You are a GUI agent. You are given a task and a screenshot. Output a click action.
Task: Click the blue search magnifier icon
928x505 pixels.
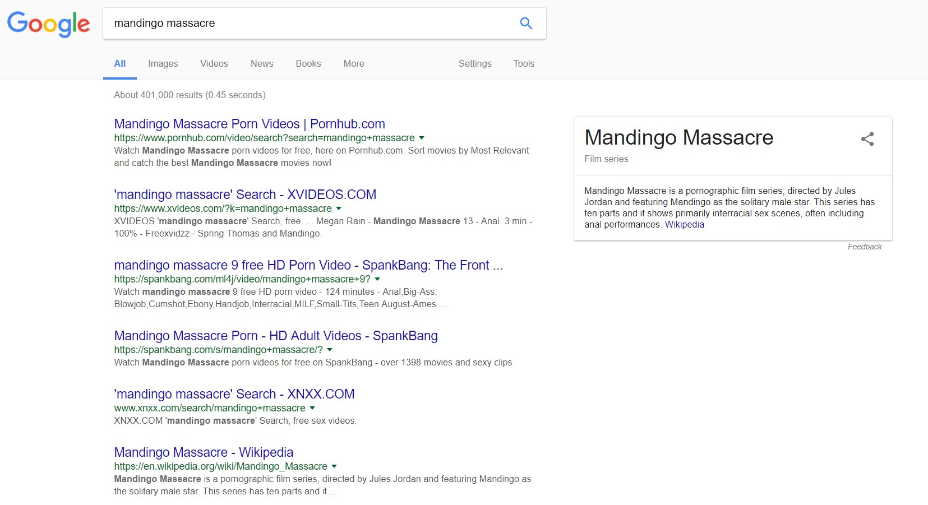[526, 24]
